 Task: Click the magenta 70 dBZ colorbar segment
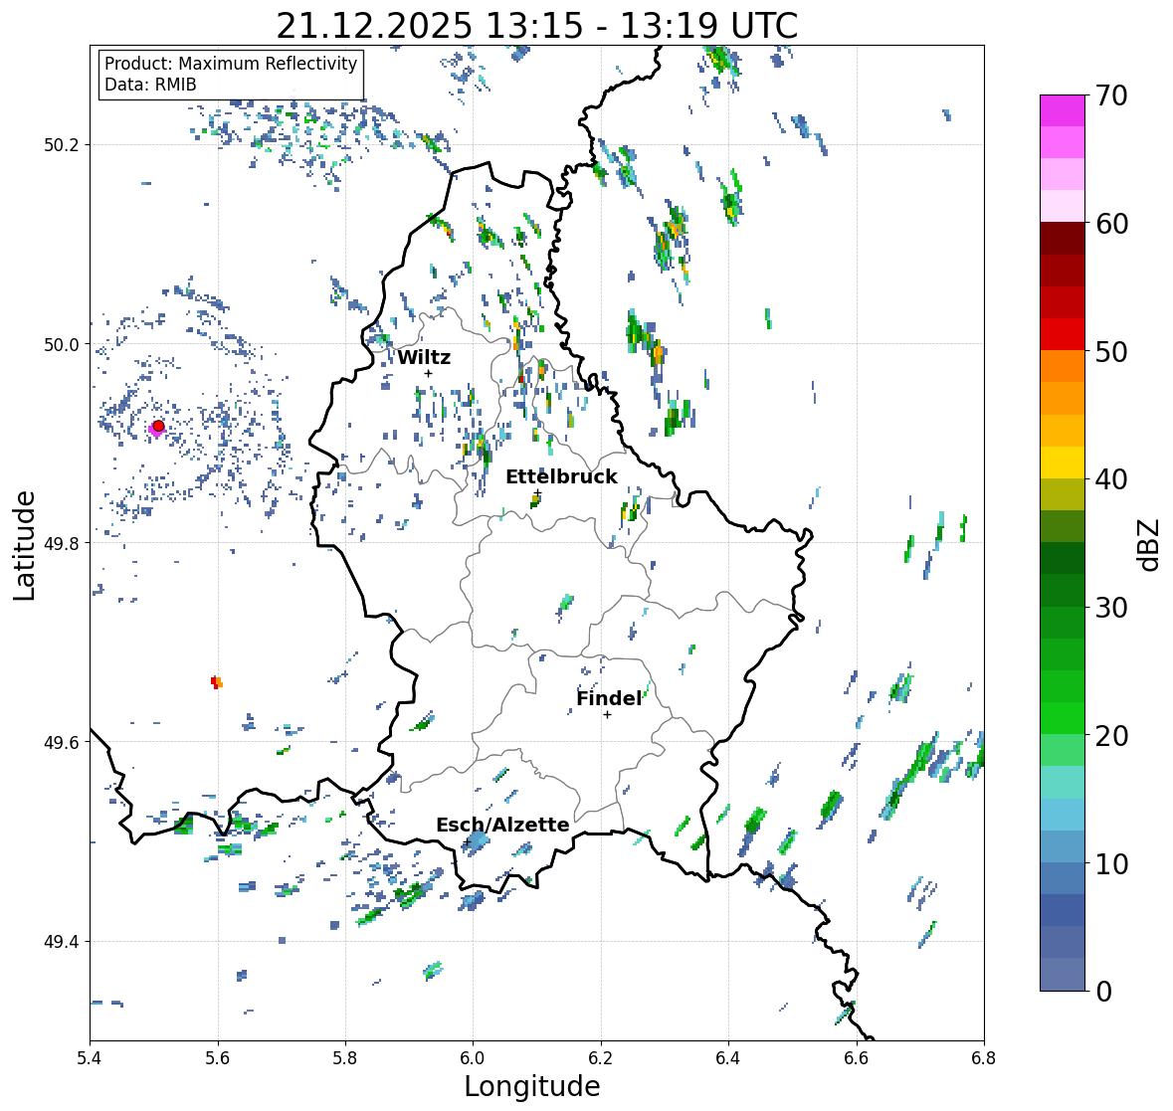[x=1063, y=110]
